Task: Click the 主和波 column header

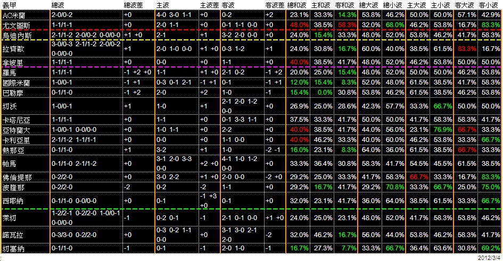Action: 321,5
